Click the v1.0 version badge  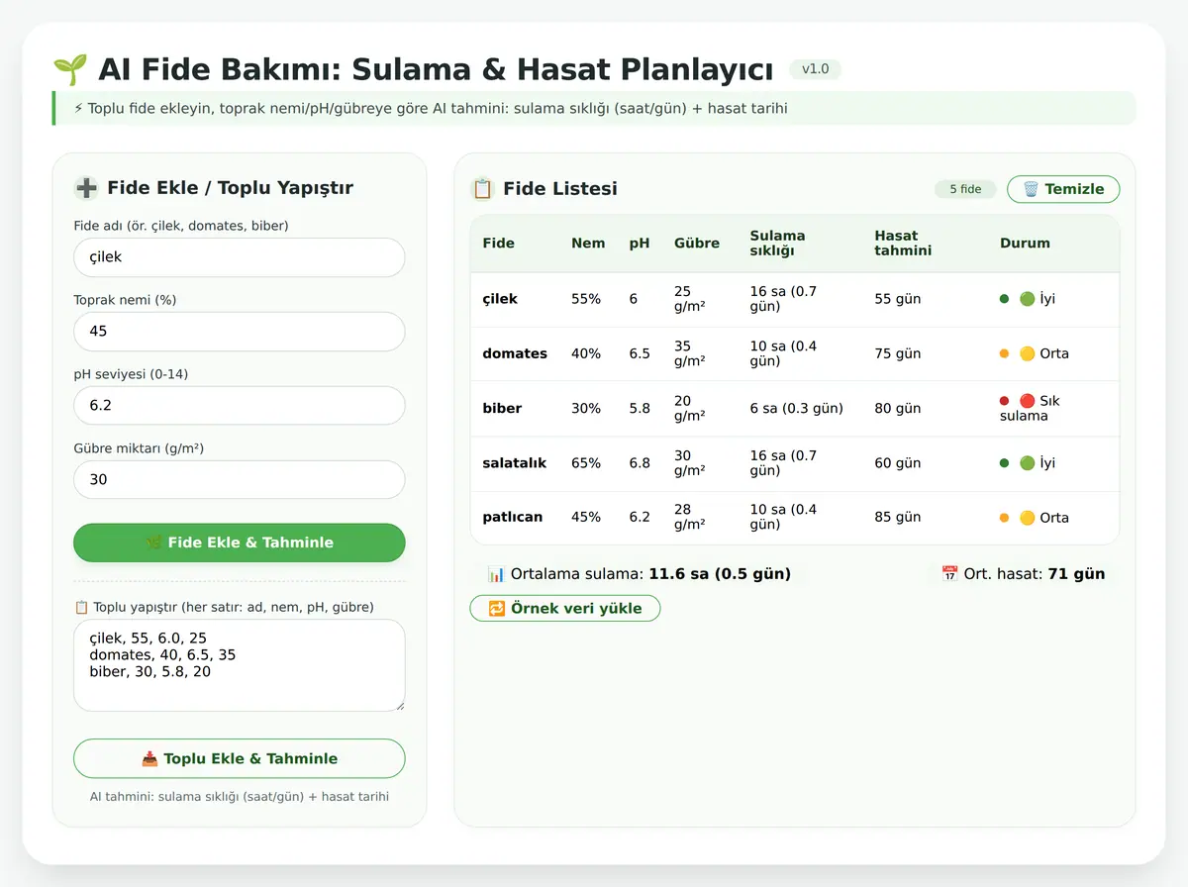tap(816, 69)
